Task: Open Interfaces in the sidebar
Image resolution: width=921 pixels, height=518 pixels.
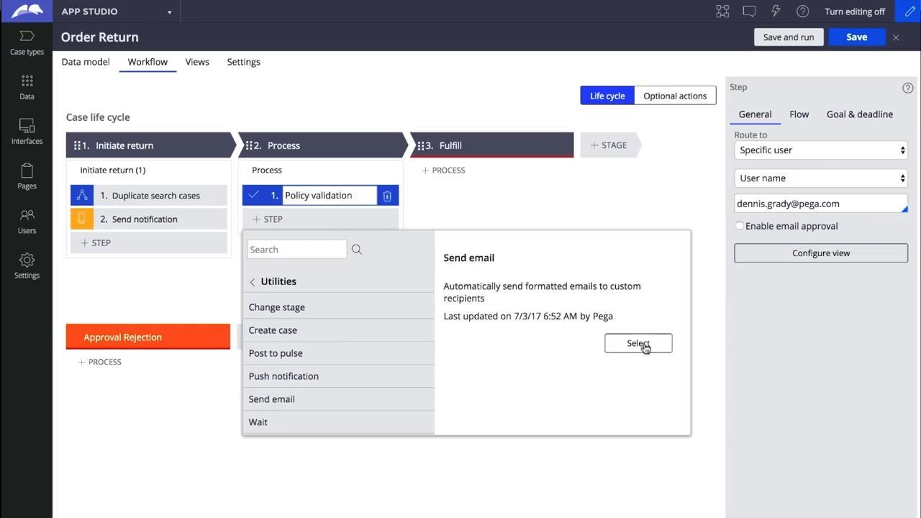Action: pos(27,132)
